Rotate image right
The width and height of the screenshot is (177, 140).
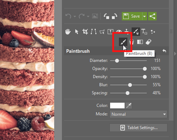[x=114, y=16]
